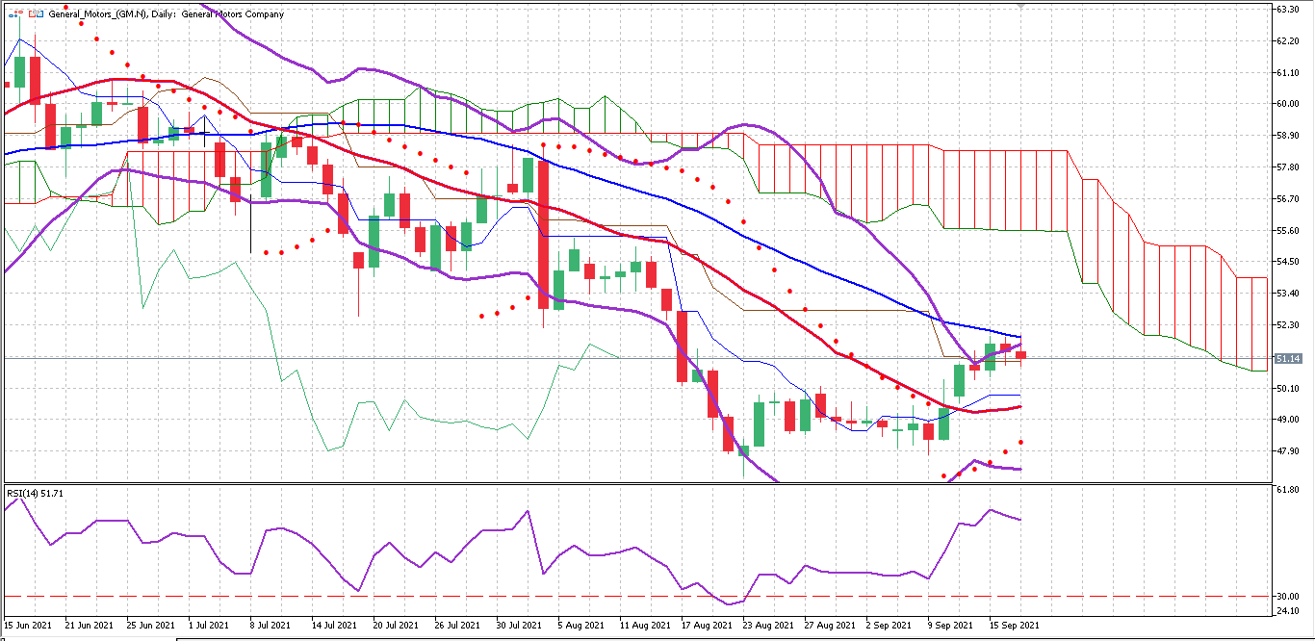This screenshot has width=1315, height=641.
Task: Click the gray chart shift triangle marker
Action: (1020, 5)
